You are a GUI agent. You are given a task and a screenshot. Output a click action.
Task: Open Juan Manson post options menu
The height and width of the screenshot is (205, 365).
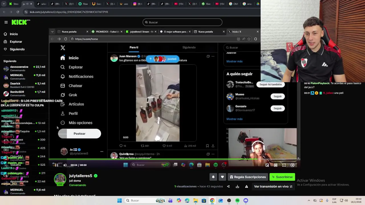(213, 56)
